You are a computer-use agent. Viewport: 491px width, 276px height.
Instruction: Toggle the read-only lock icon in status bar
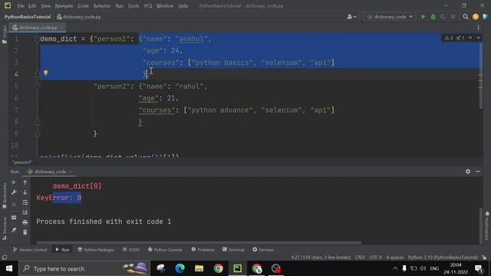tap(484, 258)
